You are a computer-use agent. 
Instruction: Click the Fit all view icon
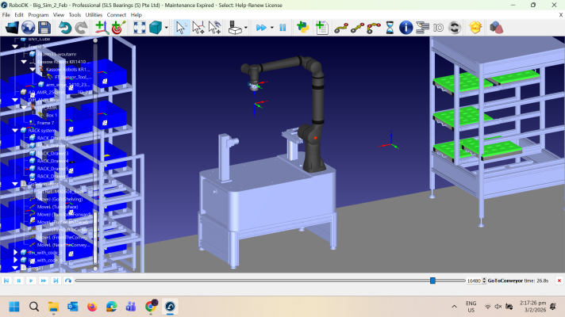click(140, 28)
